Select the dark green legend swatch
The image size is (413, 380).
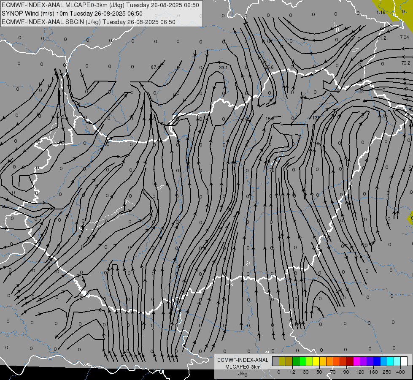(x=296, y=361)
